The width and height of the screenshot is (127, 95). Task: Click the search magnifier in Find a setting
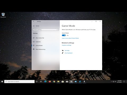tap(57, 30)
